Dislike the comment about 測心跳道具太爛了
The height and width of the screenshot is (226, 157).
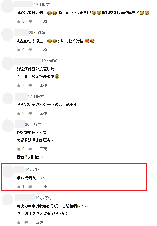[30, 22]
